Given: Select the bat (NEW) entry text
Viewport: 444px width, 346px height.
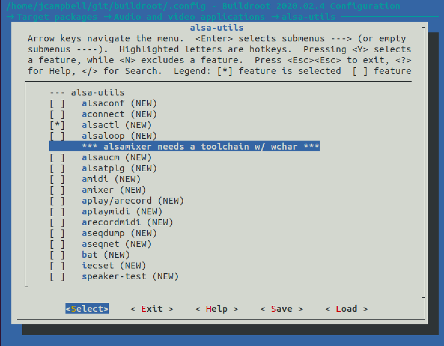Looking at the screenshot, I should click(106, 255).
